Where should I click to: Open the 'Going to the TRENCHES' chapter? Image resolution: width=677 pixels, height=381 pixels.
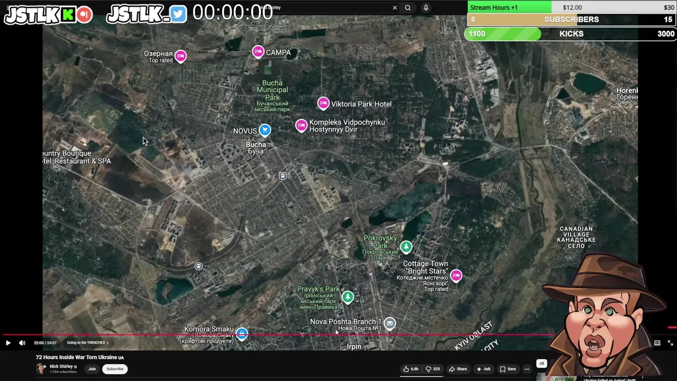(87, 343)
